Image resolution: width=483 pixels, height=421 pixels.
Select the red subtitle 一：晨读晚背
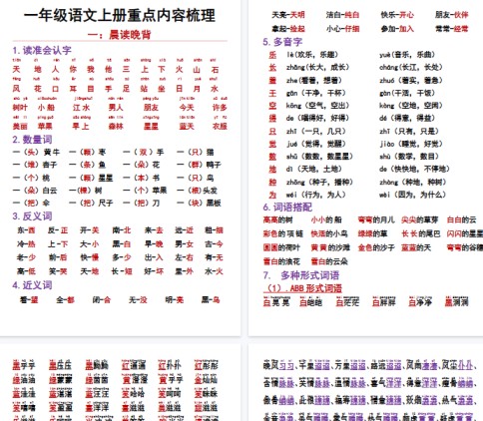[120, 35]
